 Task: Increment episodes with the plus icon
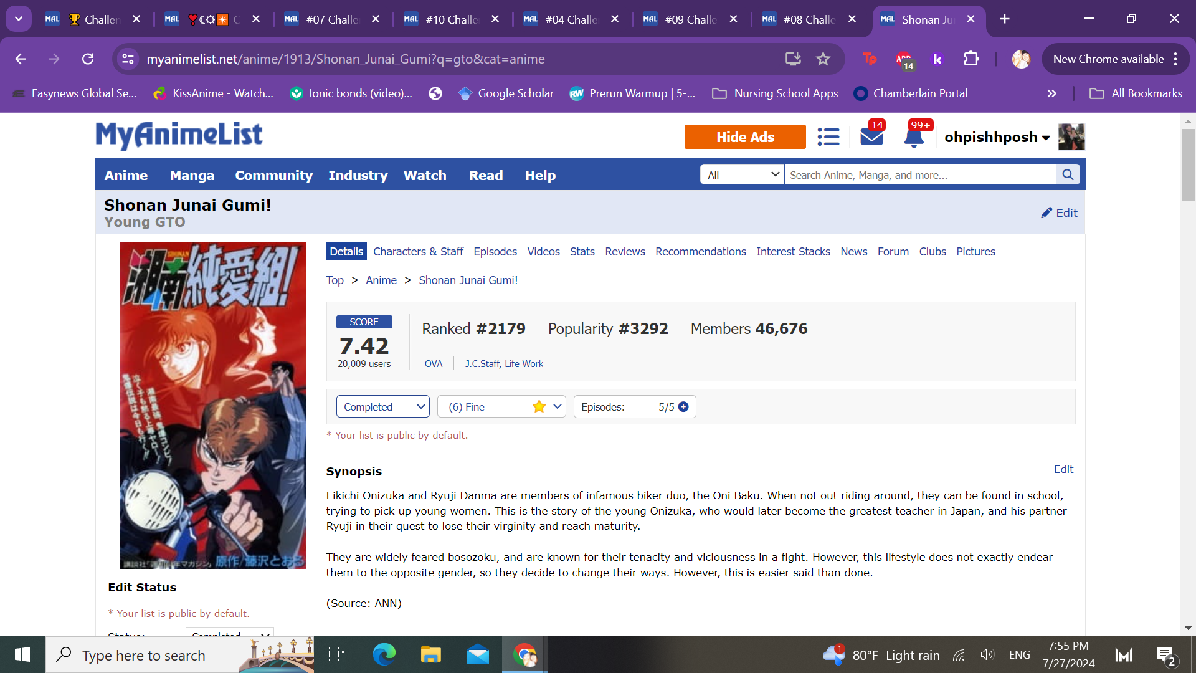click(x=683, y=407)
